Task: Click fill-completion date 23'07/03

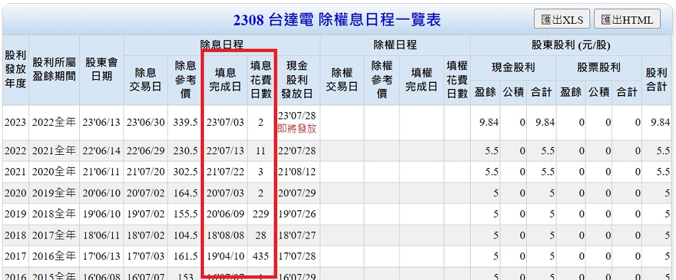Action: [x=225, y=123]
